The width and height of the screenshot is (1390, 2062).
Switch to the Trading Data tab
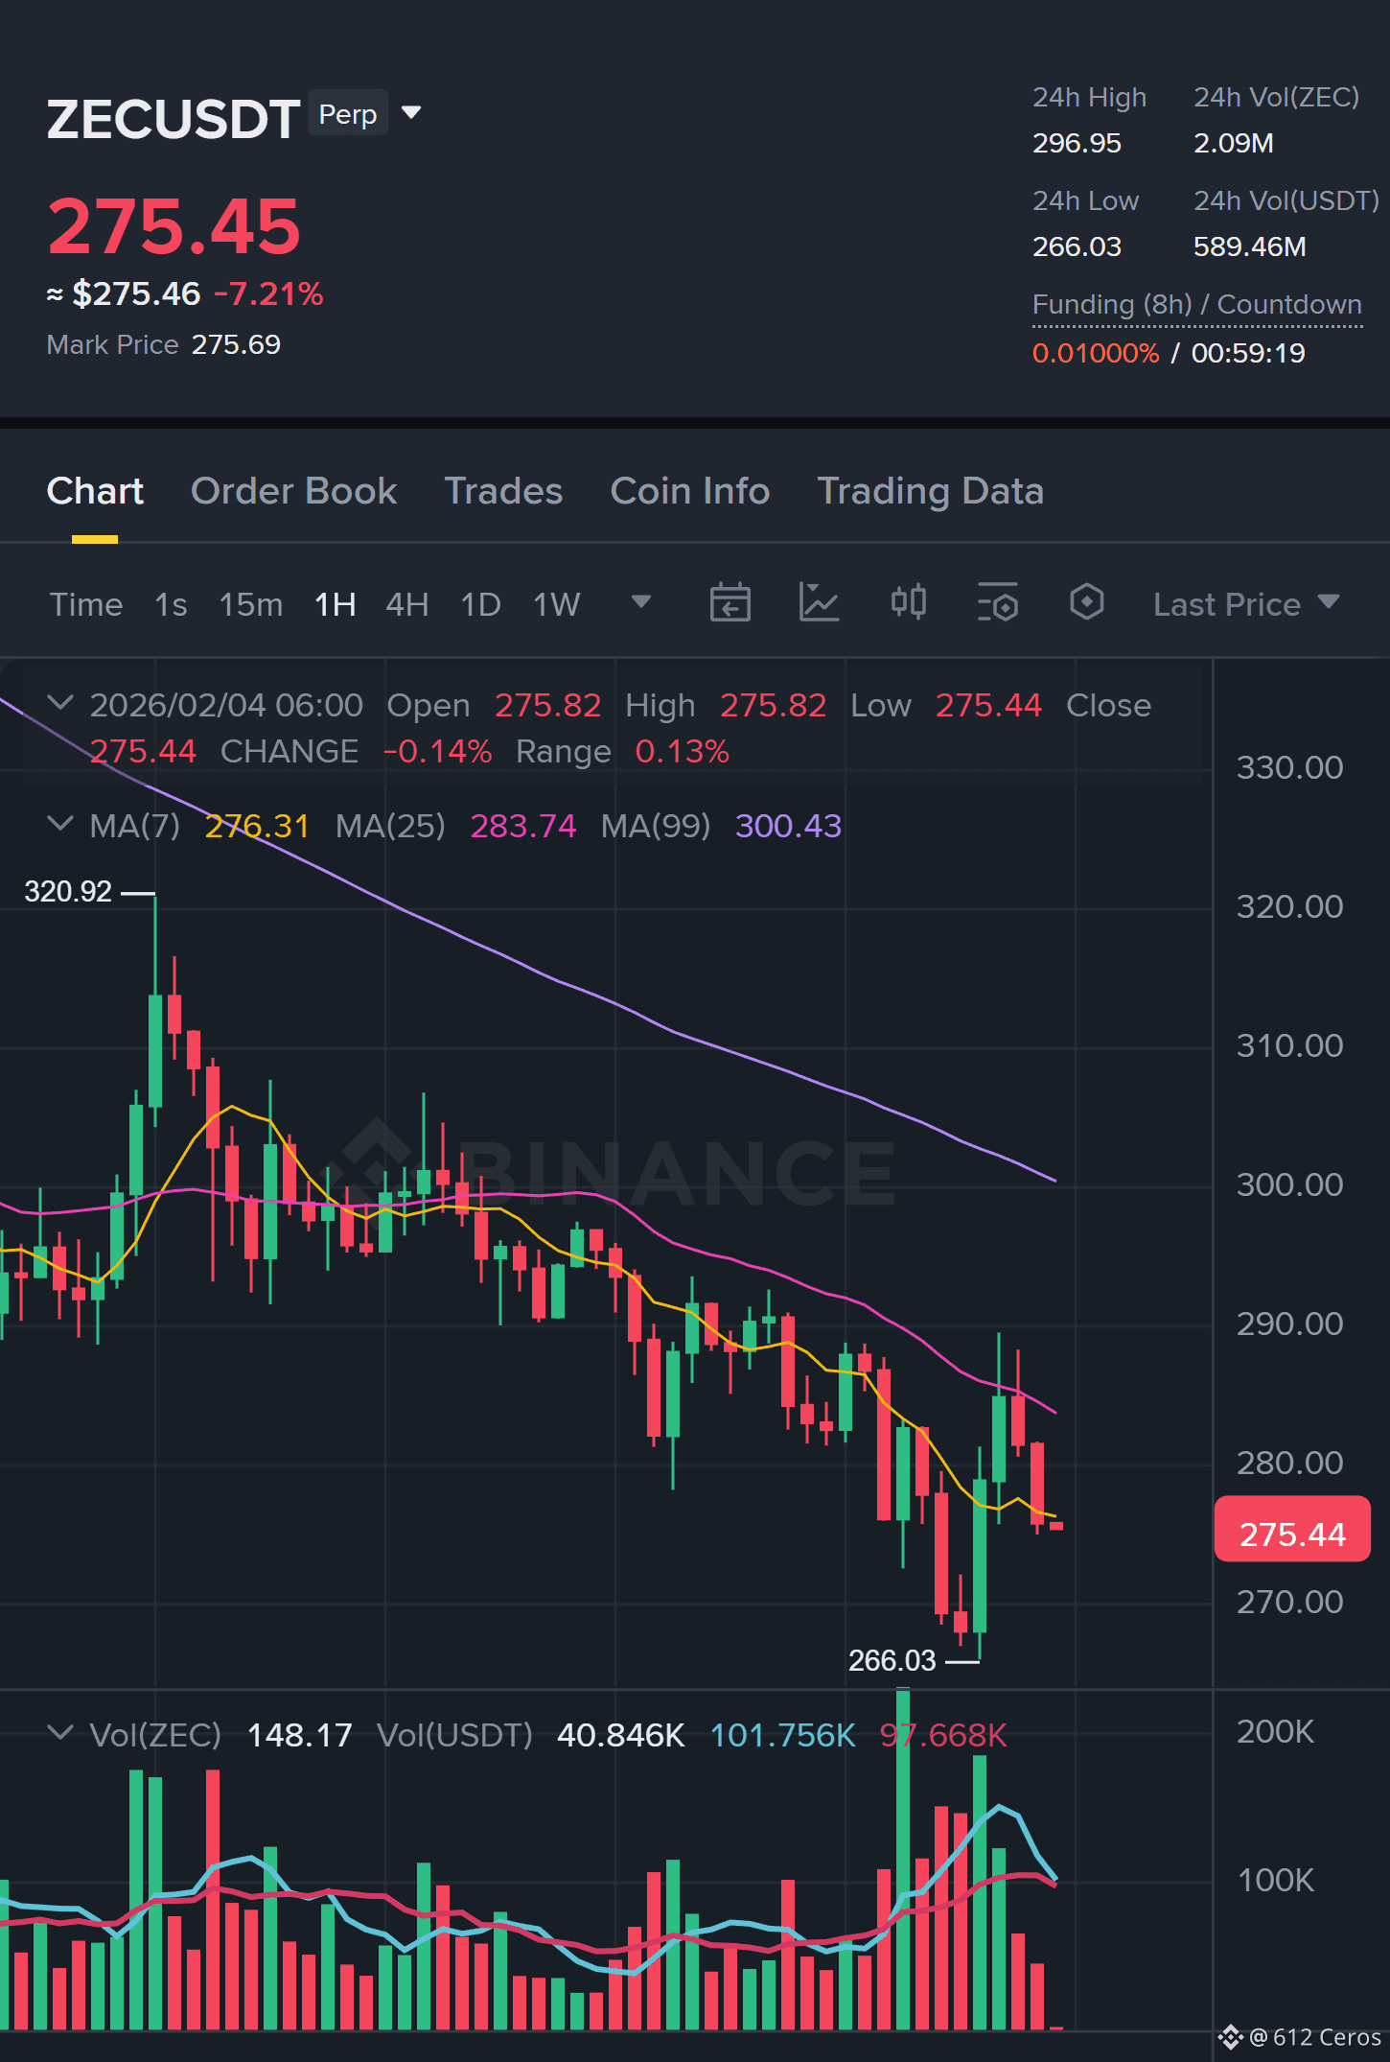pyautogui.click(x=930, y=491)
